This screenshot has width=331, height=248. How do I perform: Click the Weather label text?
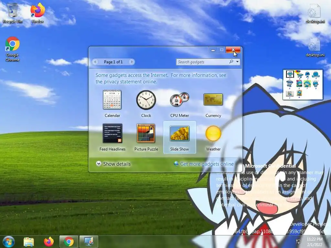[x=213, y=149]
